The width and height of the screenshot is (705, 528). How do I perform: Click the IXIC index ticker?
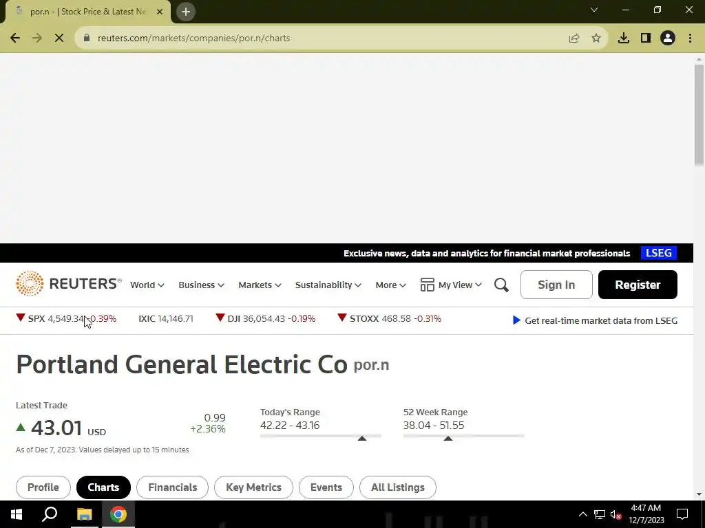click(166, 318)
